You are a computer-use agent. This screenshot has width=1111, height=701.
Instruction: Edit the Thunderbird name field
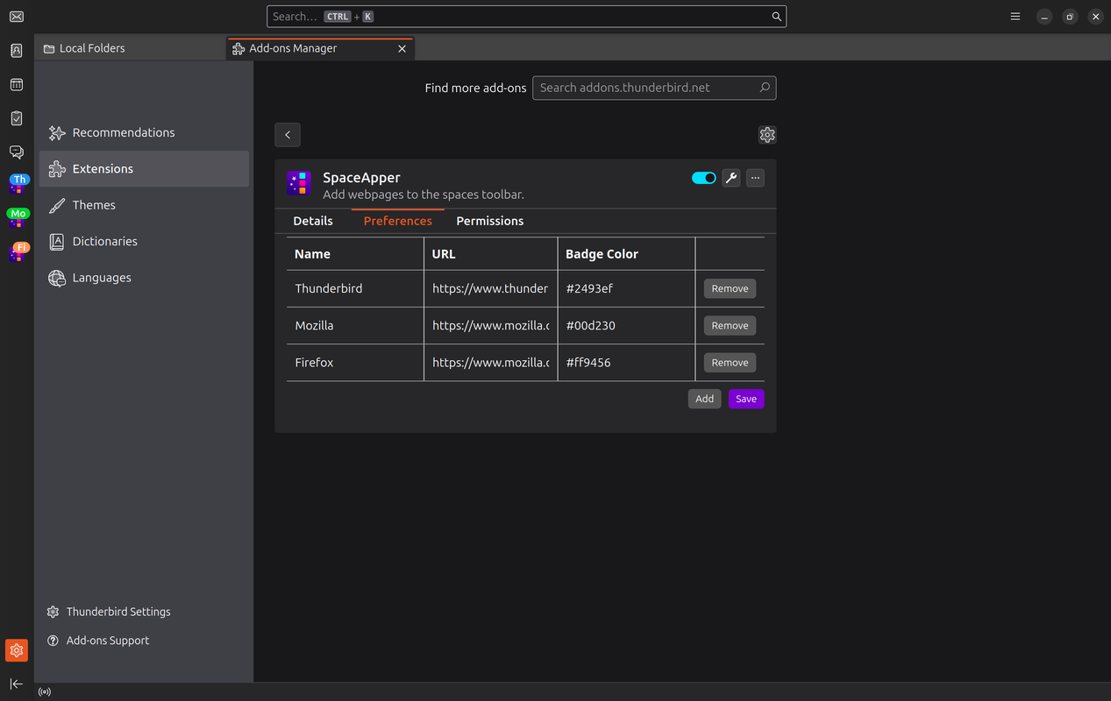pyautogui.click(x=355, y=288)
